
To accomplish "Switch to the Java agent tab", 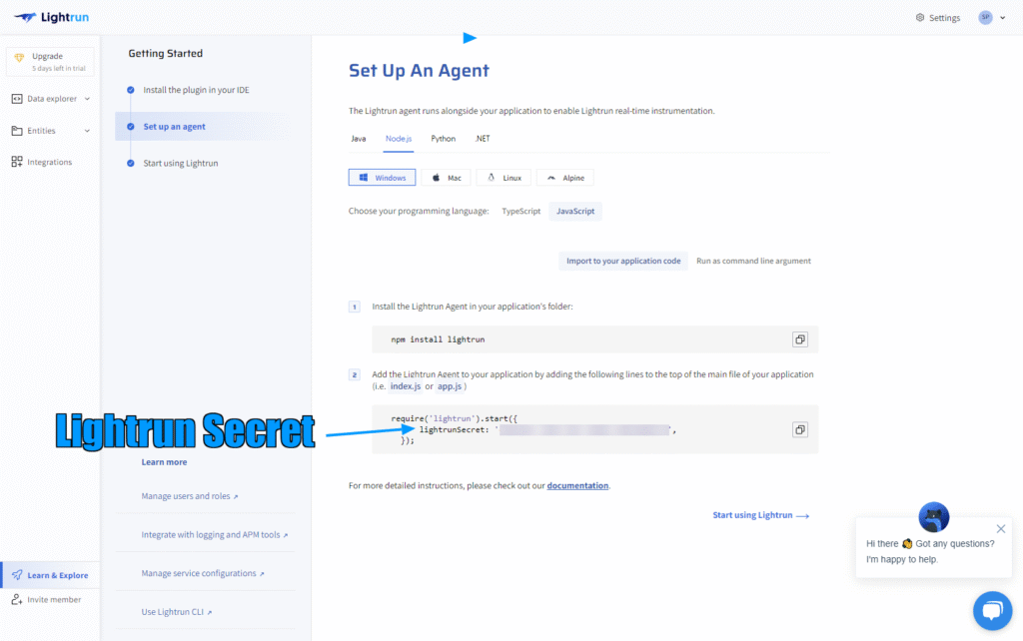I will pos(359,139).
